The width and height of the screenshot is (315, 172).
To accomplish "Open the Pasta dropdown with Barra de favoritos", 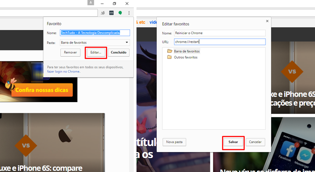I will coord(95,43).
